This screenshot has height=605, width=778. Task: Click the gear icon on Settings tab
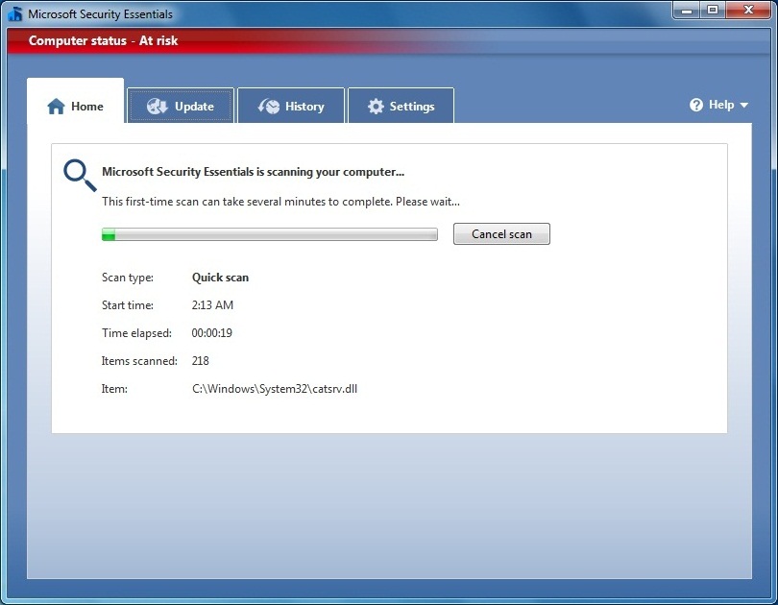(376, 107)
